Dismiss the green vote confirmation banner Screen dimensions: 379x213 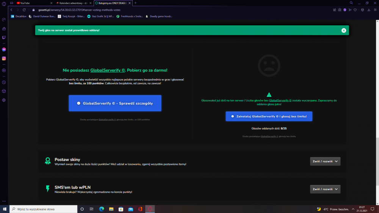pos(344,30)
